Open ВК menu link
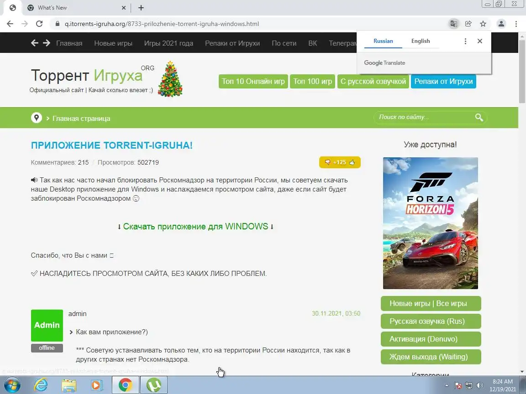The height and width of the screenshot is (394, 526). coord(312,43)
